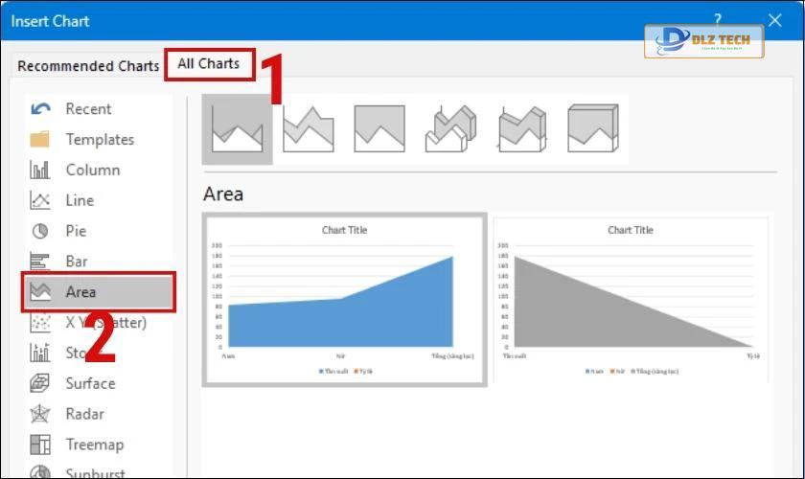805x479 pixels.
Task: Select the Sunburst label in chart list
Action: pyautogui.click(x=95, y=473)
